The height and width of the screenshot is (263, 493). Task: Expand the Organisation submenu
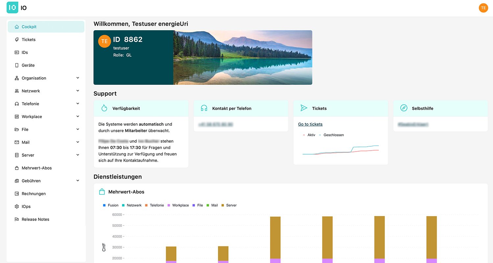point(78,78)
